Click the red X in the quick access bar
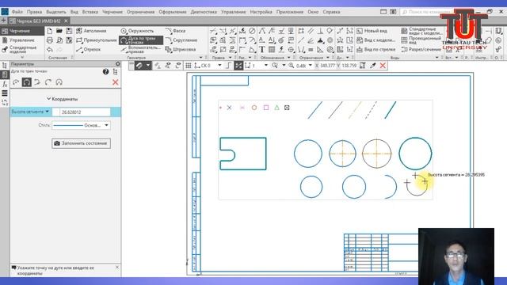This screenshot has height=285, width=507. coord(383,66)
